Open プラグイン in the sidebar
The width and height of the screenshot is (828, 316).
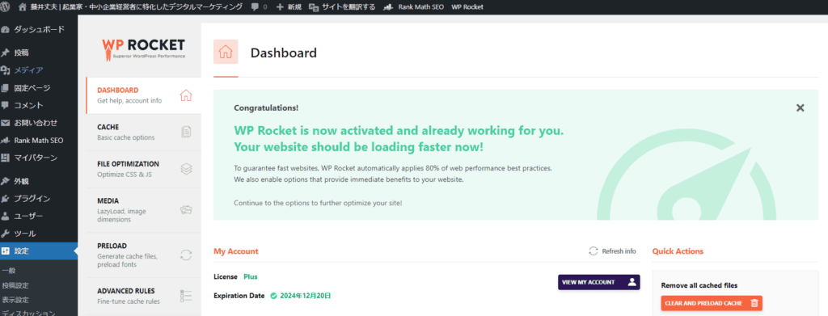pyautogui.click(x=39, y=198)
